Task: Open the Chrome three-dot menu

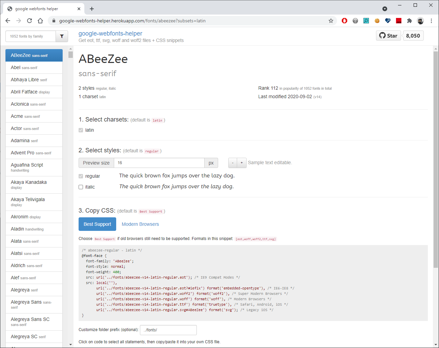Action: pyautogui.click(x=431, y=21)
